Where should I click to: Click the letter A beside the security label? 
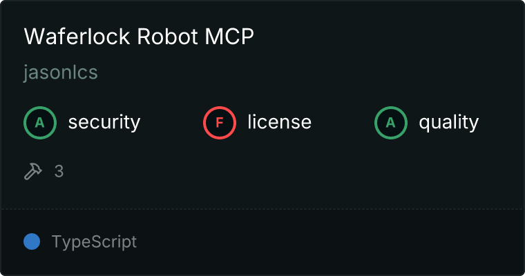tap(40, 123)
